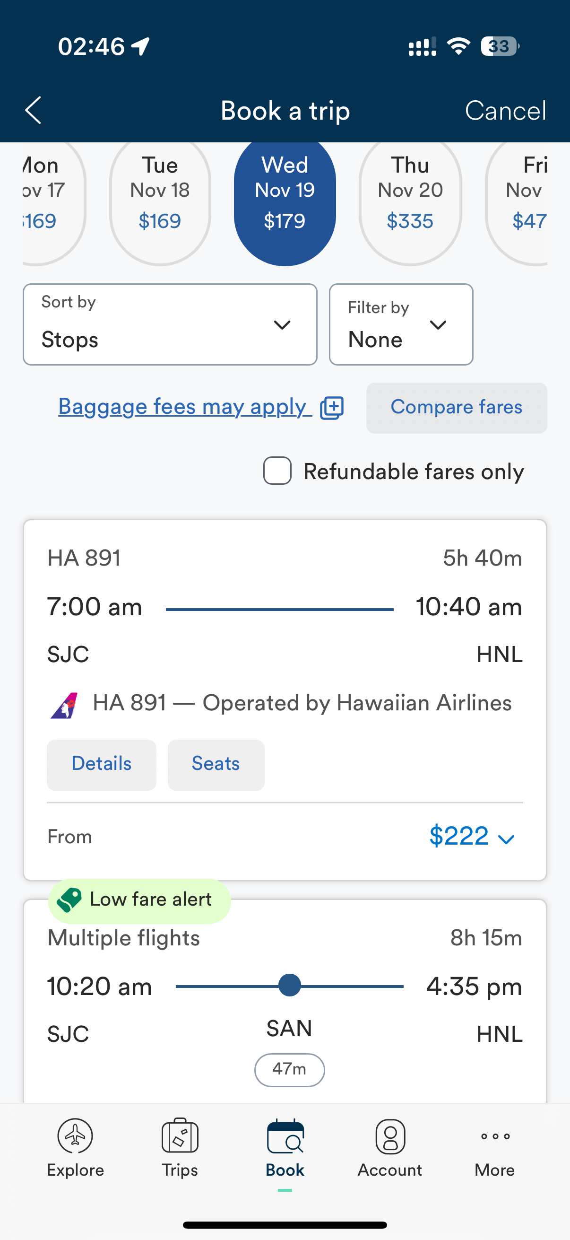This screenshot has width=570, height=1240.
Task: Tap the Account profile icon
Action: [x=390, y=1136]
